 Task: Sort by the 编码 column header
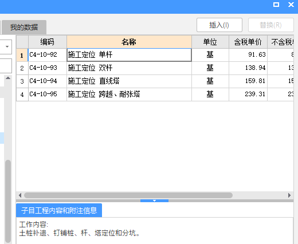tap(48, 42)
